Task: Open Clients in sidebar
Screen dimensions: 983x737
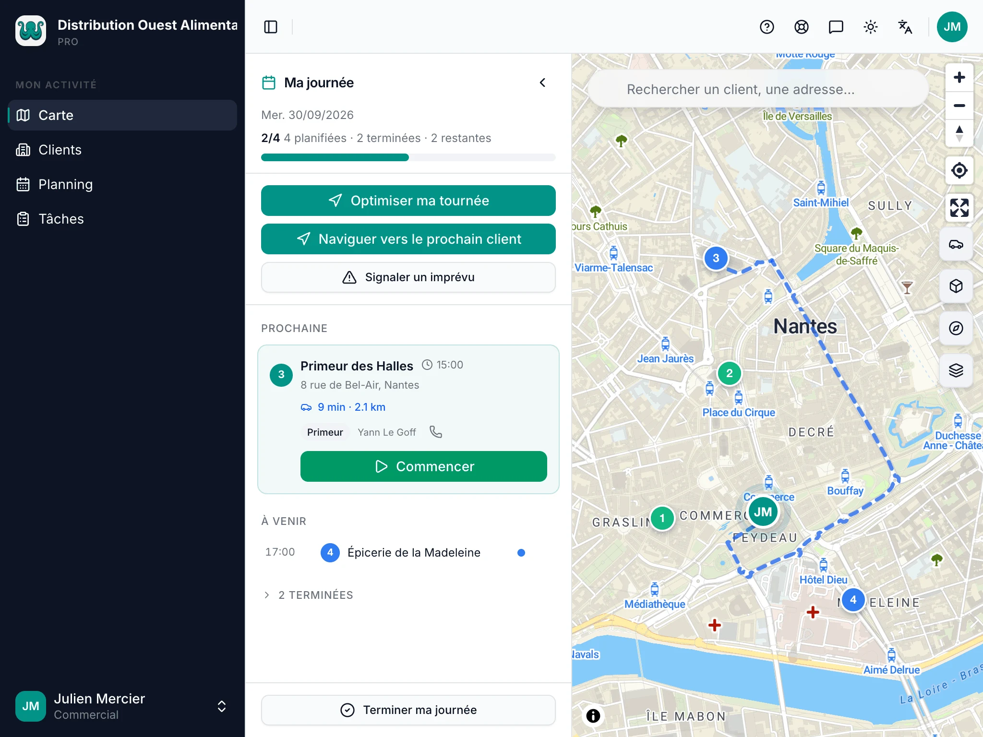Action: tap(122, 150)
